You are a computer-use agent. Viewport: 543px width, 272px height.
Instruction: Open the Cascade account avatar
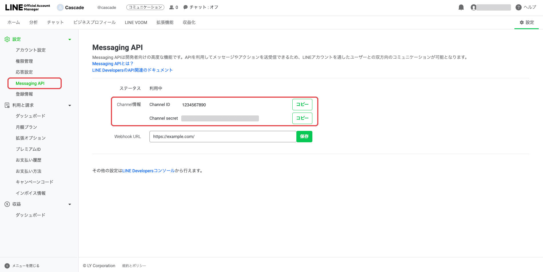coord(60,7)
